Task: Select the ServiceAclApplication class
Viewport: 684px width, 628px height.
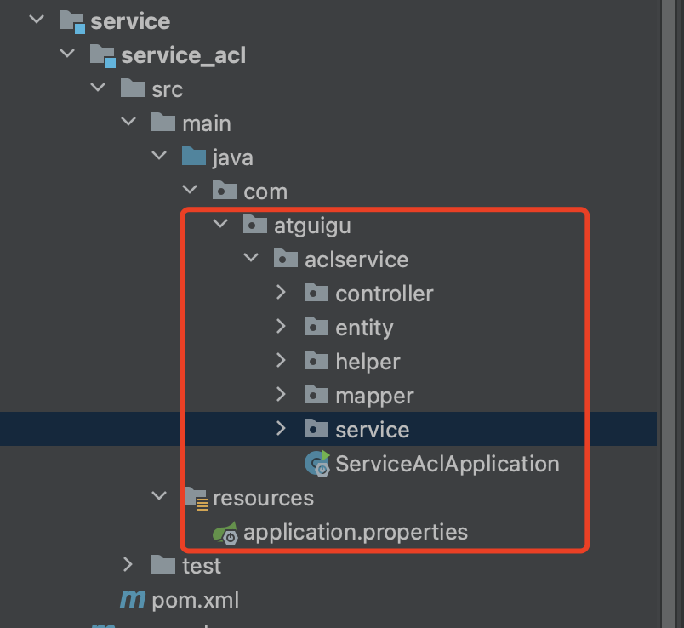Action: click(x=447, y=464)
